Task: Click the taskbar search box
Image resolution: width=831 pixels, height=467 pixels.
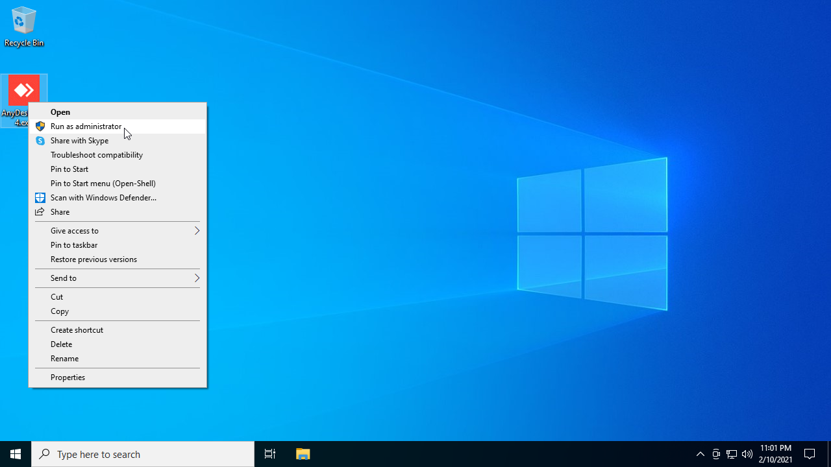Action: [143, 454]
